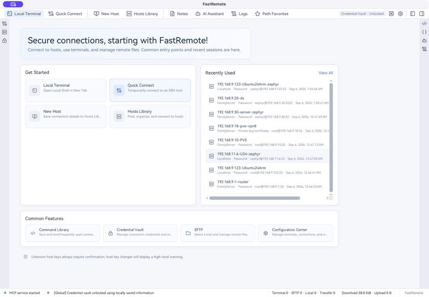Click the New Host card's monitor icon

tap(35, 116)
